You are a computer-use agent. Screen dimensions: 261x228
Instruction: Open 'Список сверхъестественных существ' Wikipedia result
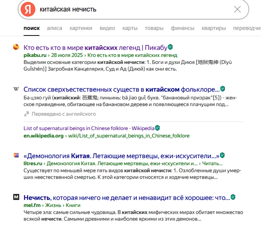(121, 89)
